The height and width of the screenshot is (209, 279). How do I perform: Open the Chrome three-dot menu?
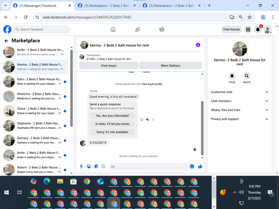click(273, 17)
